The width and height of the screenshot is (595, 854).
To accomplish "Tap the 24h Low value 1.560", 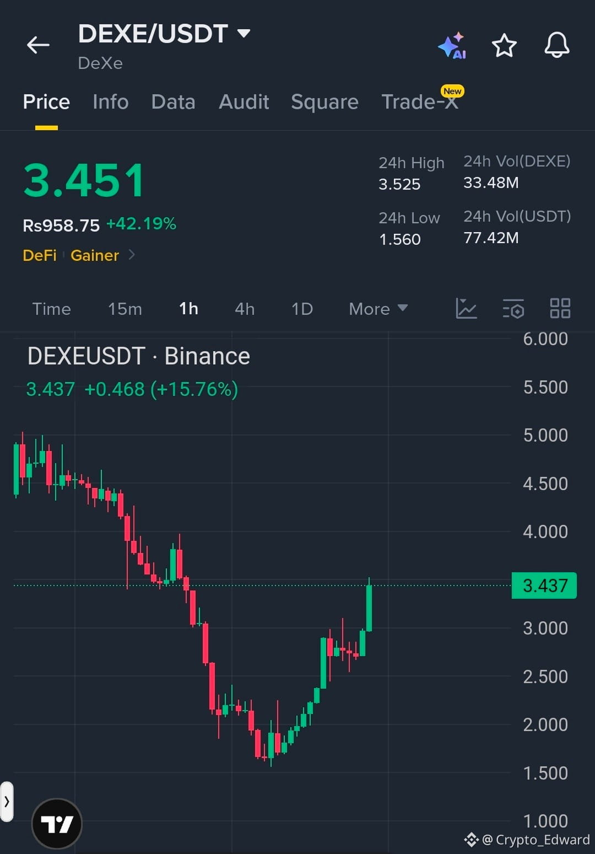I will point(400,239).
